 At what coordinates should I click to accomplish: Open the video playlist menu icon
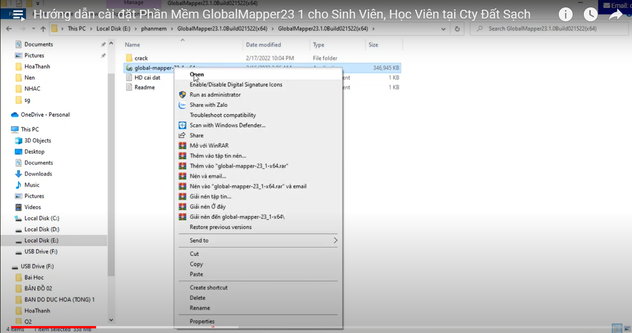point(19,15)
